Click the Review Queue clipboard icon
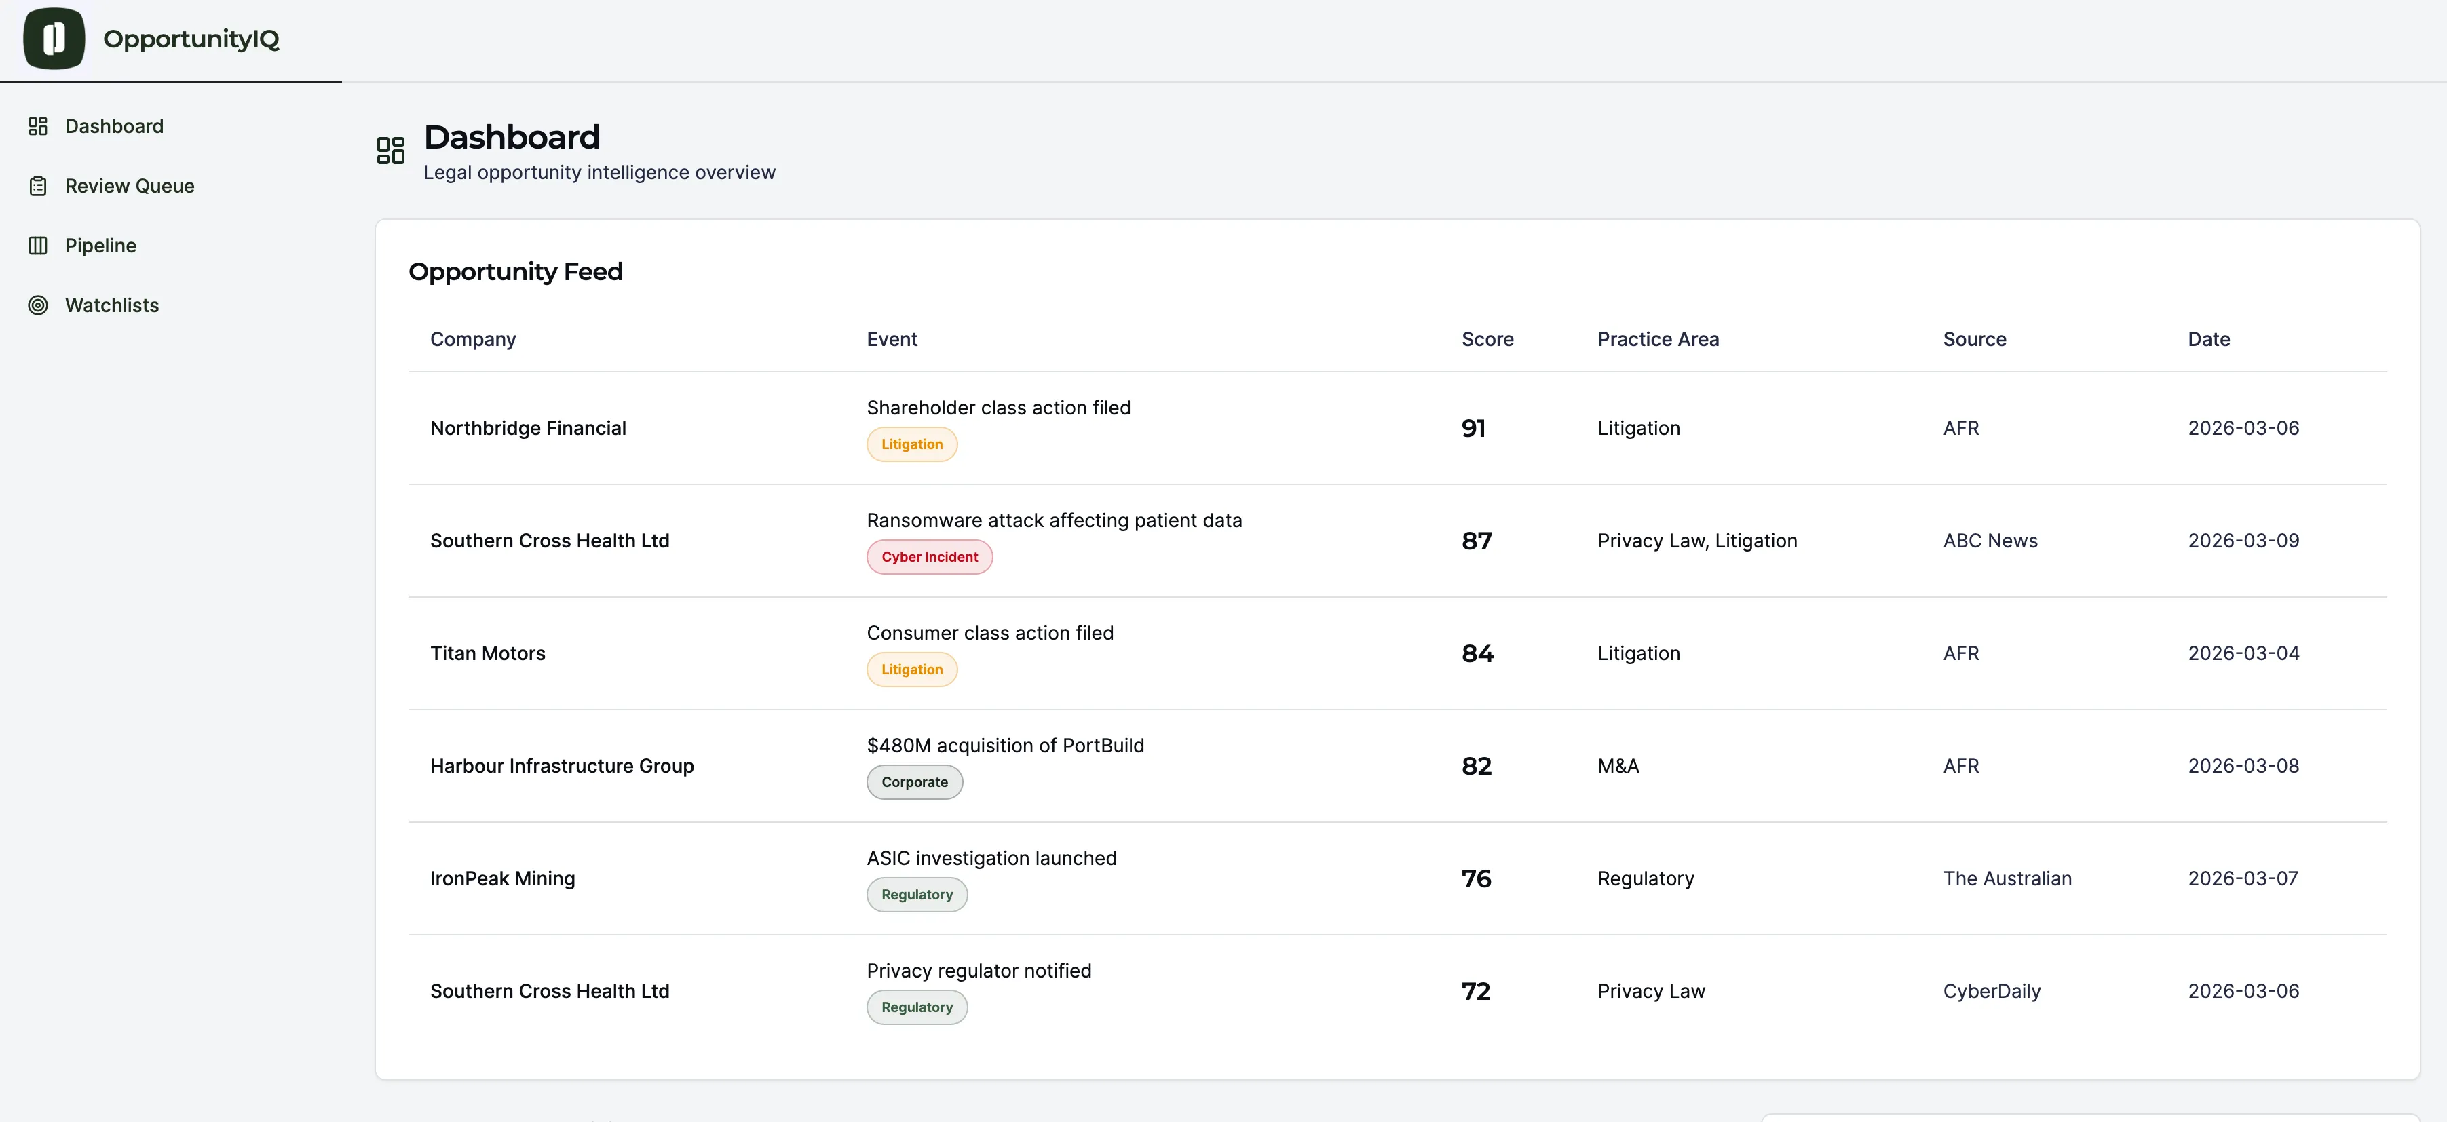2447x1122 pixels. [38, 186]
